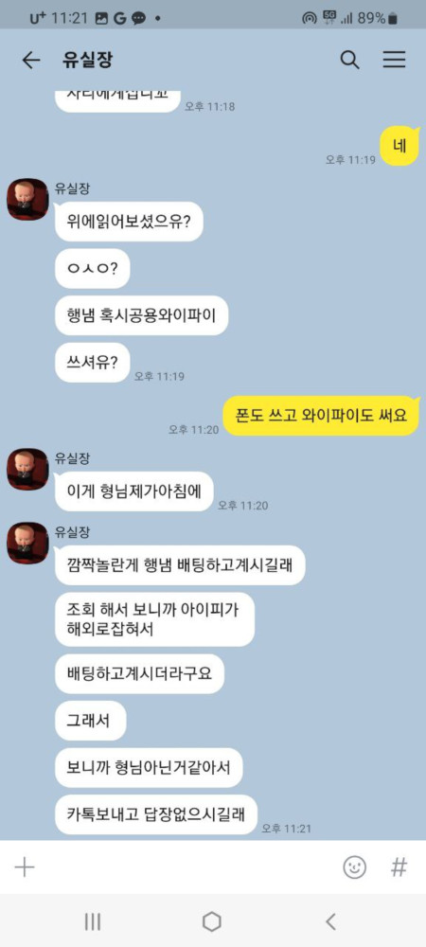Screen dimensions: 426x947
Task: Tap the 조회 해서 보니까 아이피가 message
Action: (154, 619)
